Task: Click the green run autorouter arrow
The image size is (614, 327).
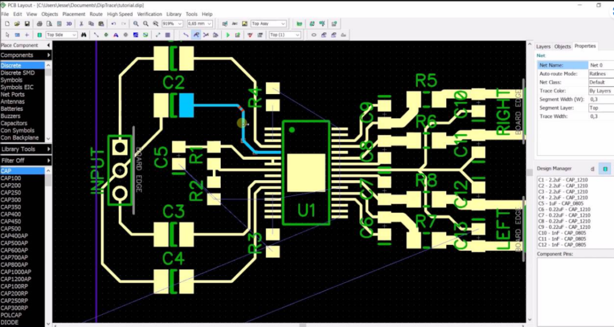Action: [x=228, y=35]
